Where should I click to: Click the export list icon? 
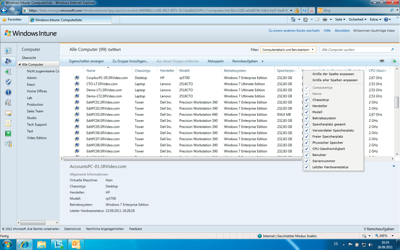(x=394, y=61)
